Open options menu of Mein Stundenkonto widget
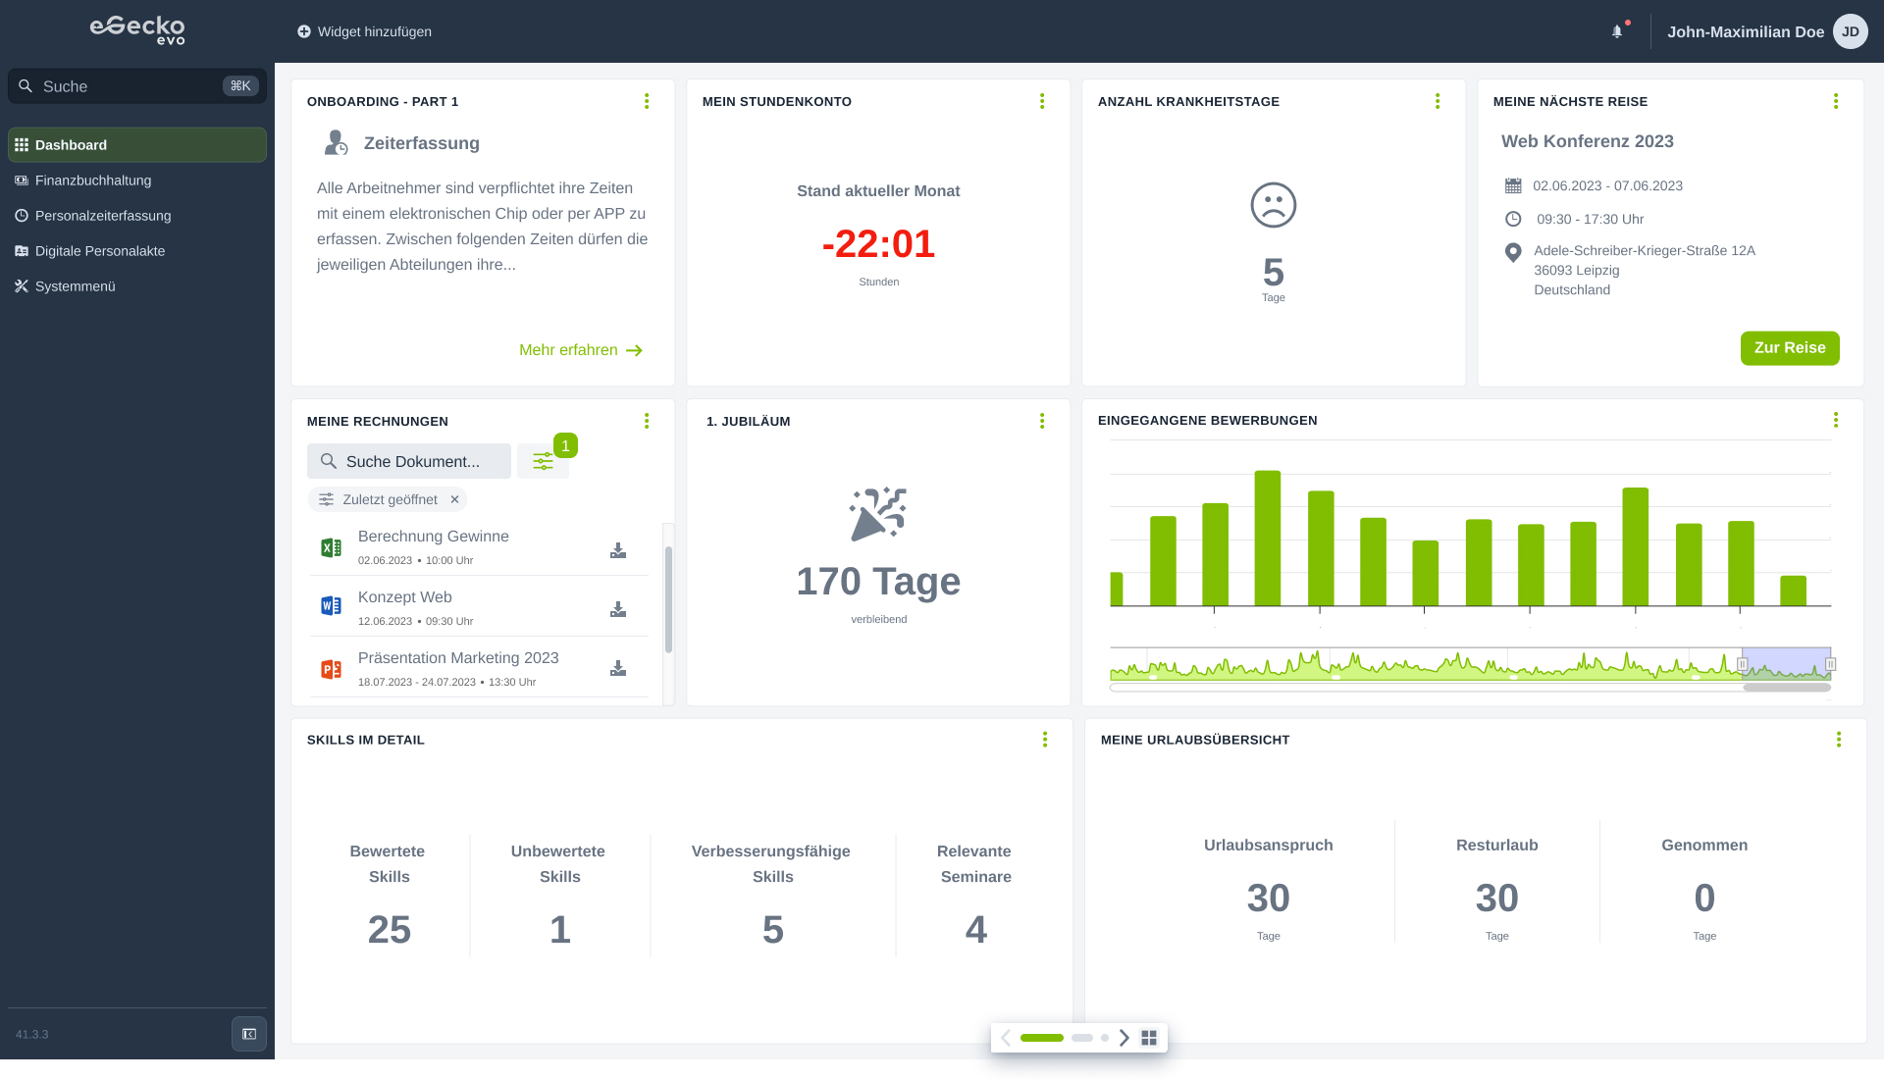 tap(1041, 101)
